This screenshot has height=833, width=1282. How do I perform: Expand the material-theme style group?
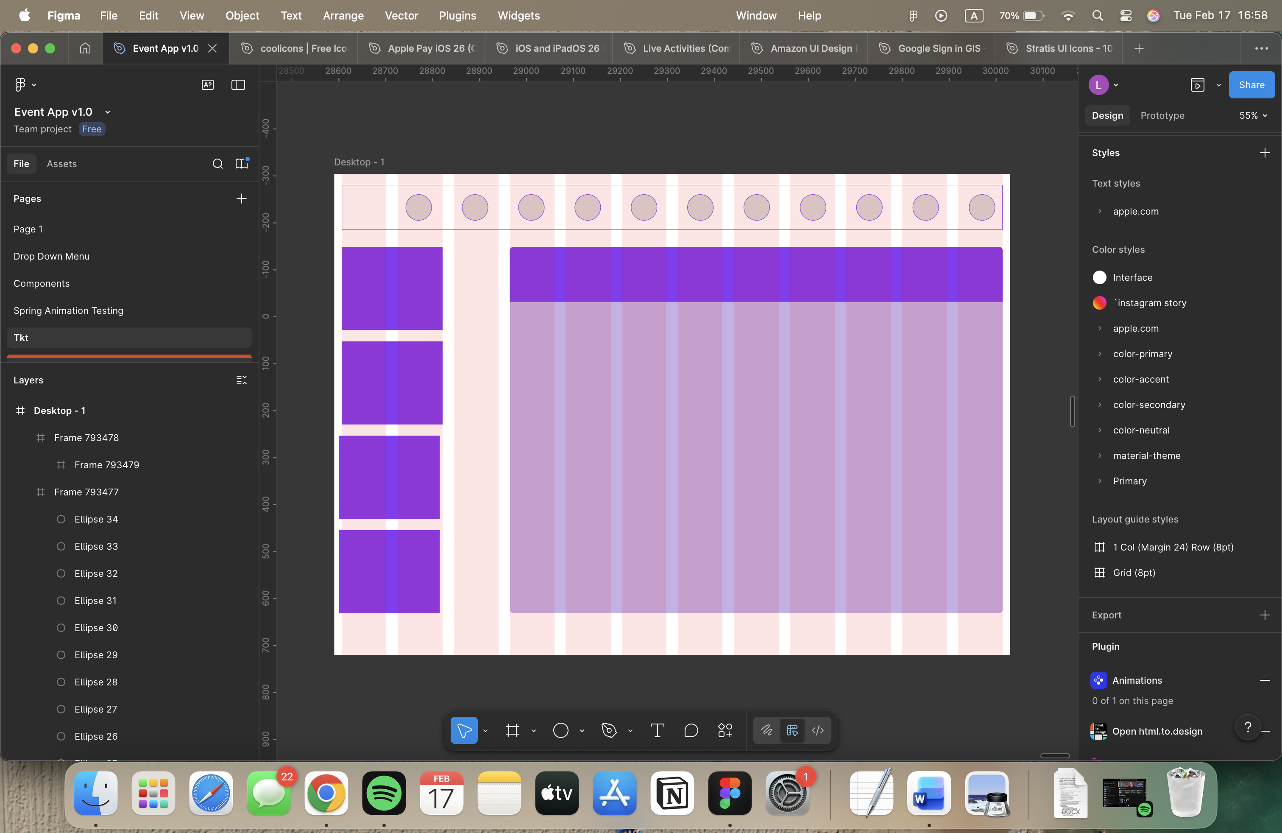pyautogui.click(x=1099, y=456)
